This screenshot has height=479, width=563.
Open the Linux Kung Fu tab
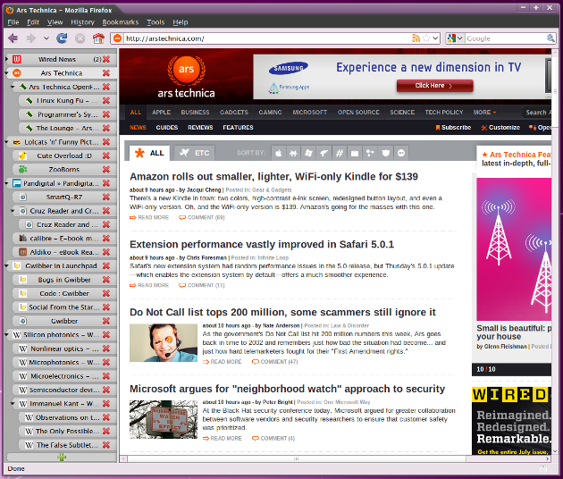click(x=68, y=101)
